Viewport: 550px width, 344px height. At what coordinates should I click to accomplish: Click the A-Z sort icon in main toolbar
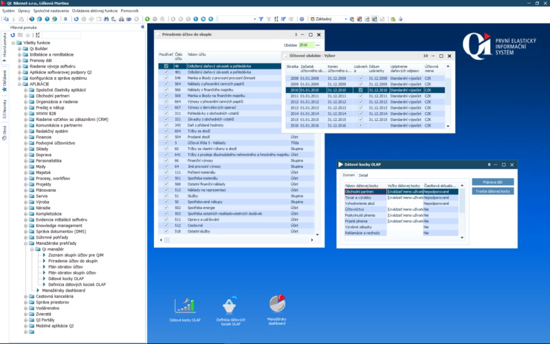pyautogui.click(x=276, y=19)
